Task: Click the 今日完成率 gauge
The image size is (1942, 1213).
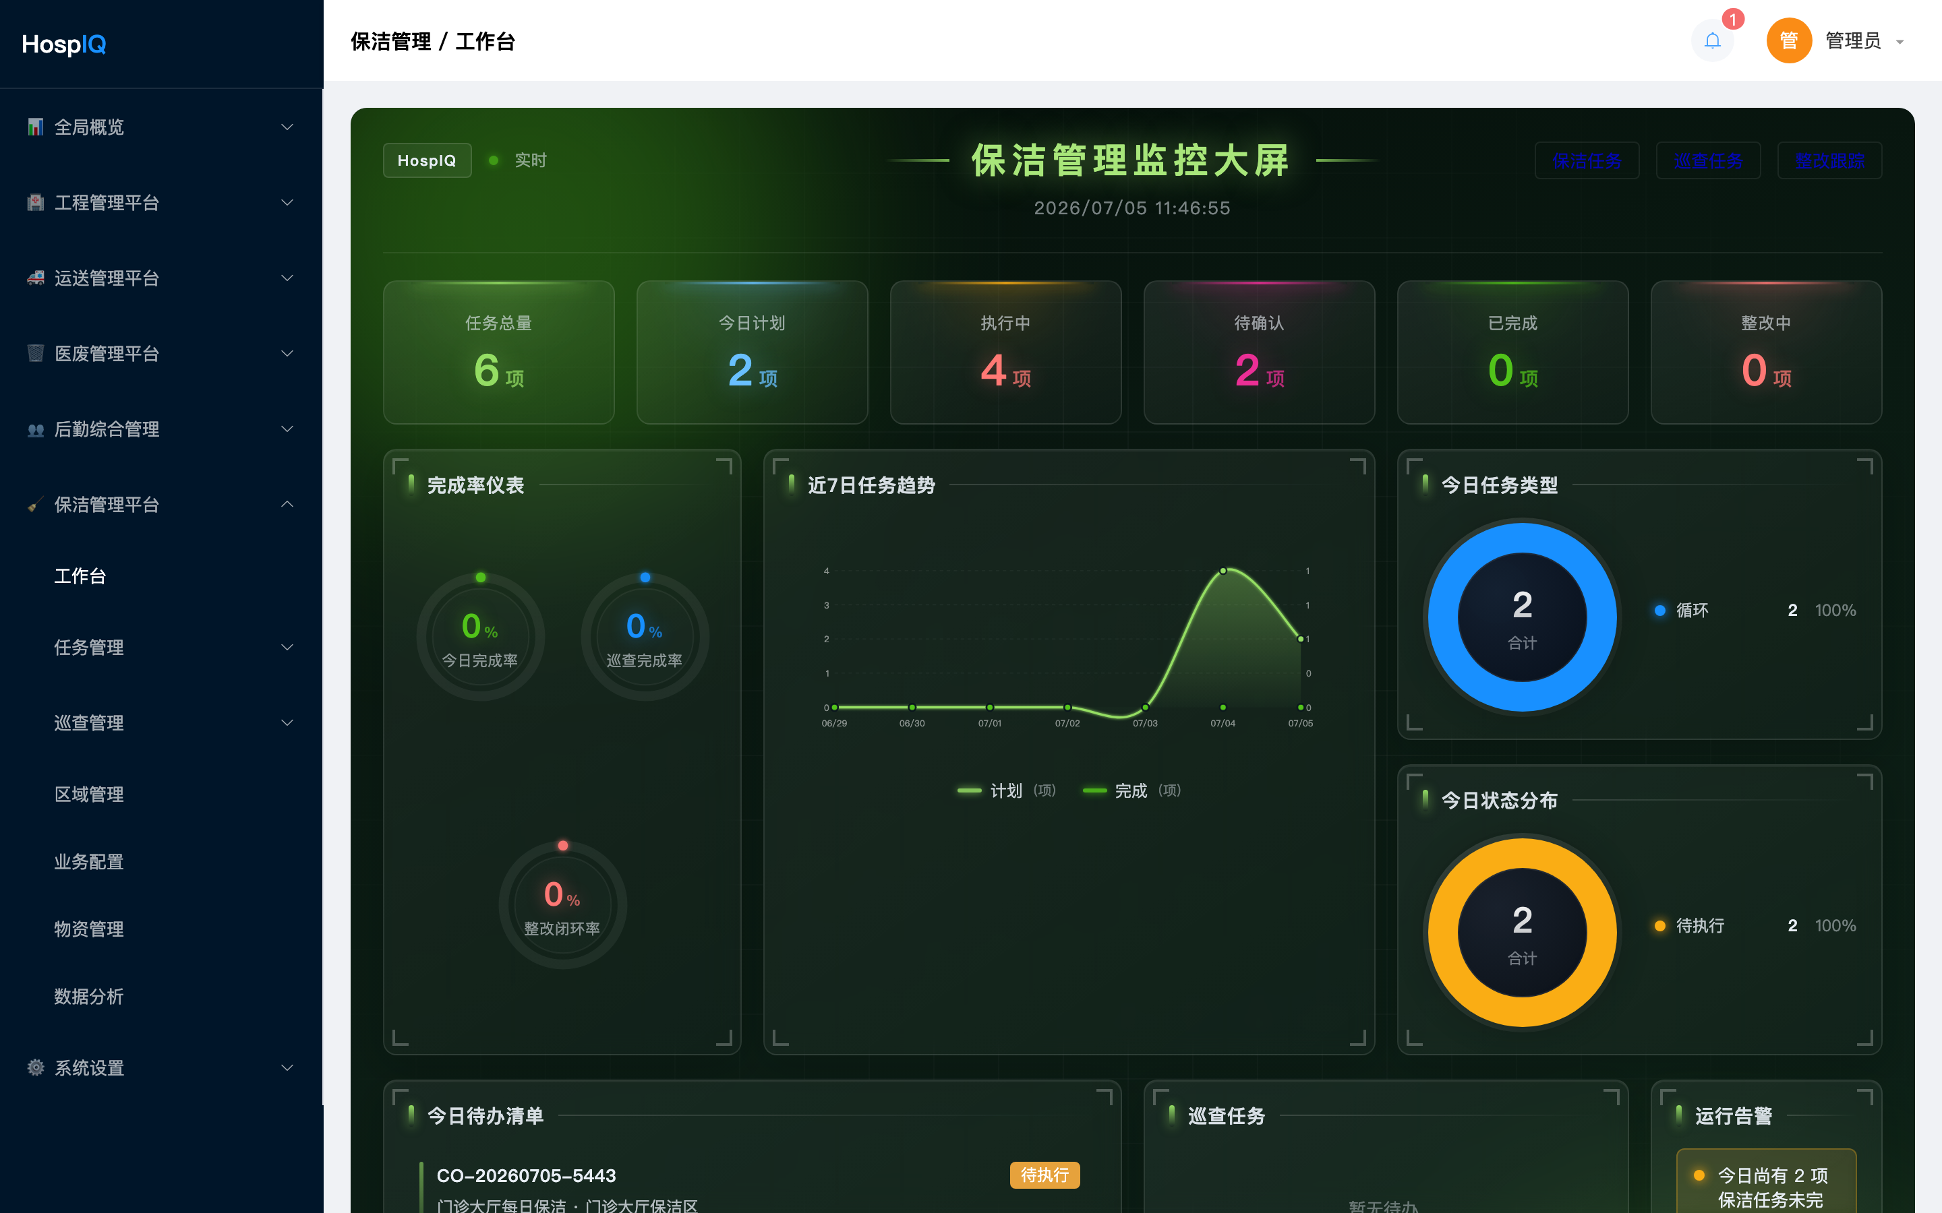Action: 480,637
